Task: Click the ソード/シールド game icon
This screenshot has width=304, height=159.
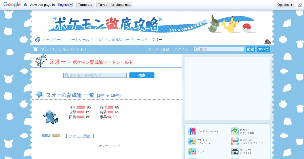Action: tap(192, 131)
